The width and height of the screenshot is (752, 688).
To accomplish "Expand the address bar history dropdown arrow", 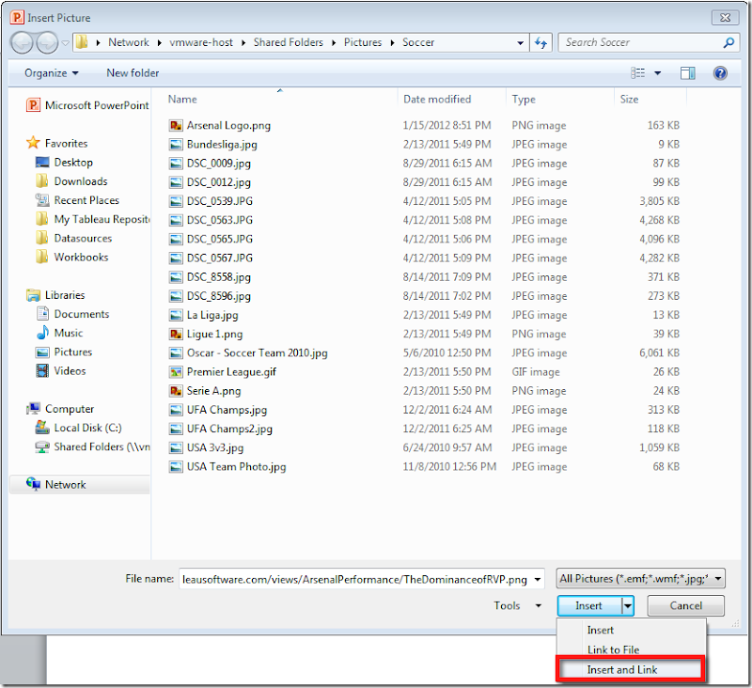I will click(x=521, y=43).
